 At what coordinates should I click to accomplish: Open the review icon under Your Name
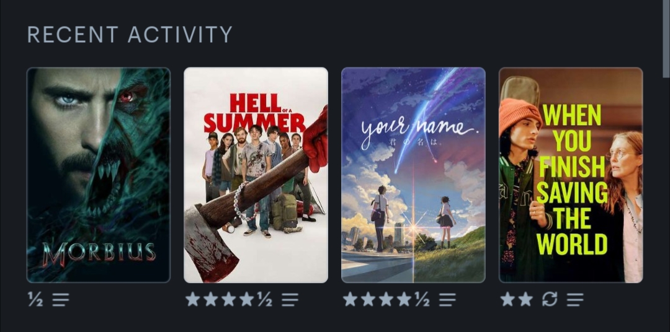(447, 300)
